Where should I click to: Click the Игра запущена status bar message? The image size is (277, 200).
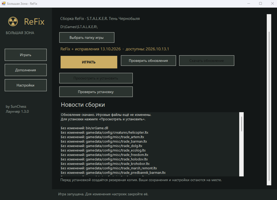[103, 194]
